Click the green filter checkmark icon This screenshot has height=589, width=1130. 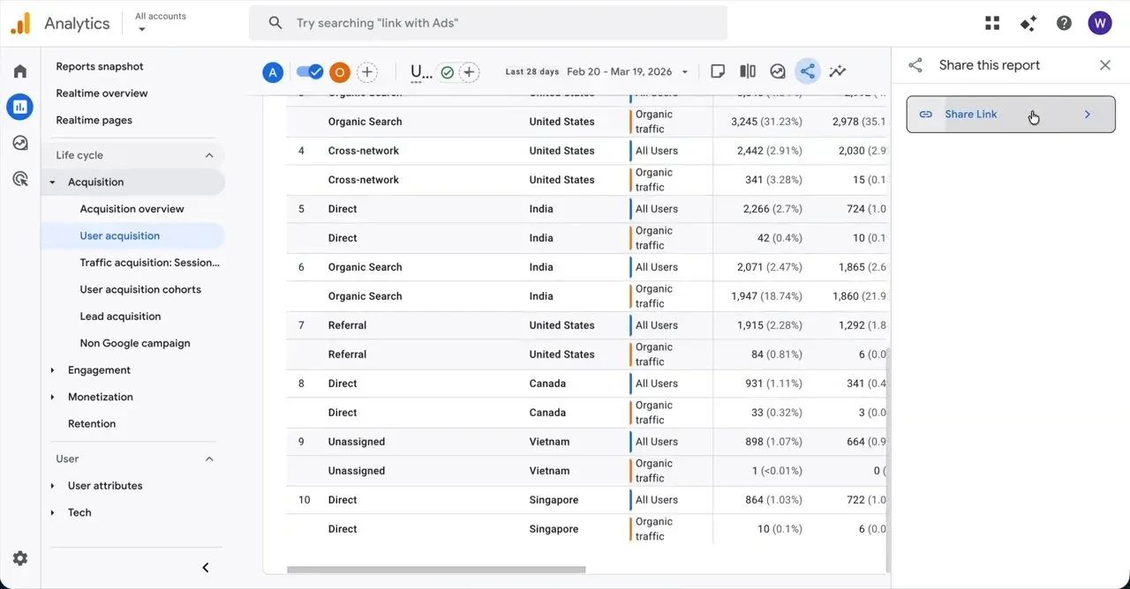click(x=448, y=72)
